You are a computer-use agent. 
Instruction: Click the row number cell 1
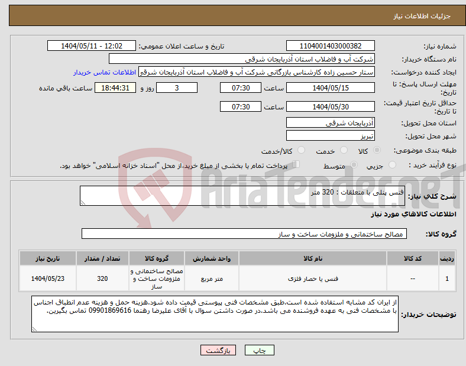[x=447, y=278]
